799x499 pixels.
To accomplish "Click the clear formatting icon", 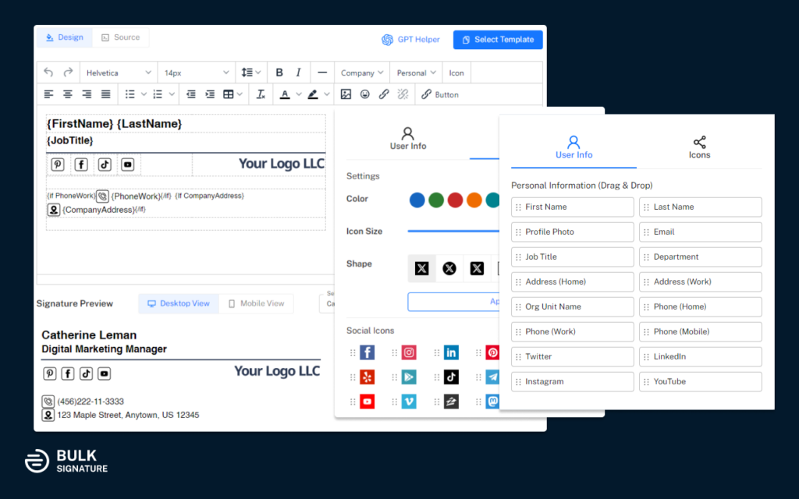I will tap(261, 94).
